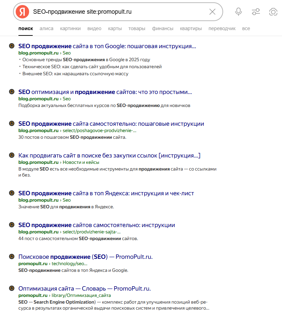
Task: Switch to the 'видео' tab
Action: (94, 28)
